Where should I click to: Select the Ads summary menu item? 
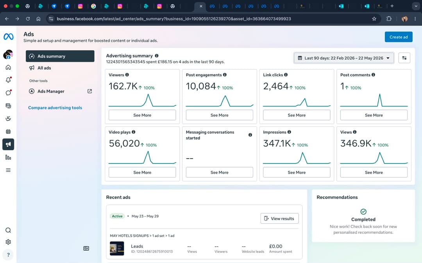tap(60, 56)
